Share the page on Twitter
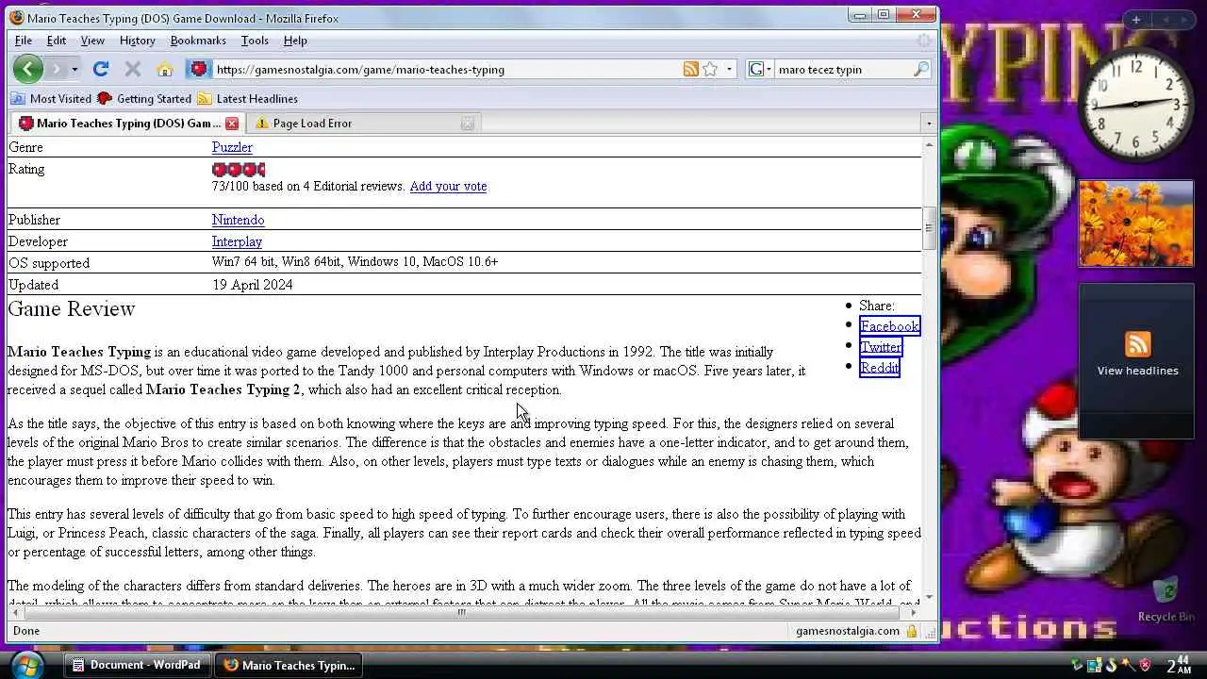 point(881,347)
